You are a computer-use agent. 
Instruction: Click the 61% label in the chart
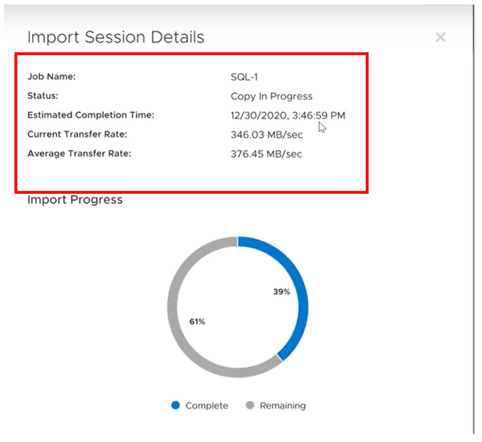(x=197, y=322)
